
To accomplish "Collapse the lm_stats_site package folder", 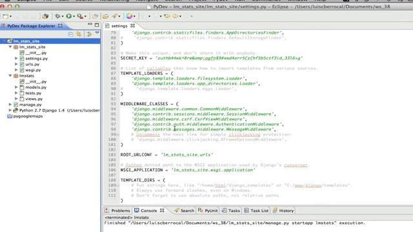I will click(10, 47).
